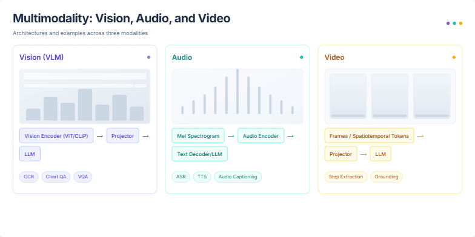This screenshot has width=475, height=237.
Task: Click the Vision Encoder (ViT/CLIP) box
Action: coord(56,135)
